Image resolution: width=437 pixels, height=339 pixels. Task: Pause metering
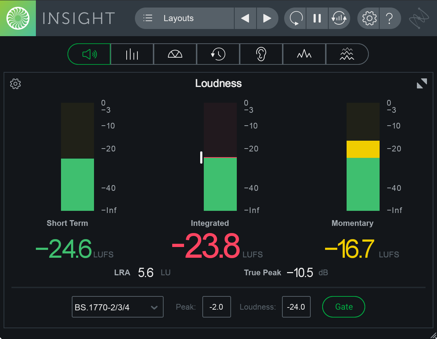click(317, 18)
